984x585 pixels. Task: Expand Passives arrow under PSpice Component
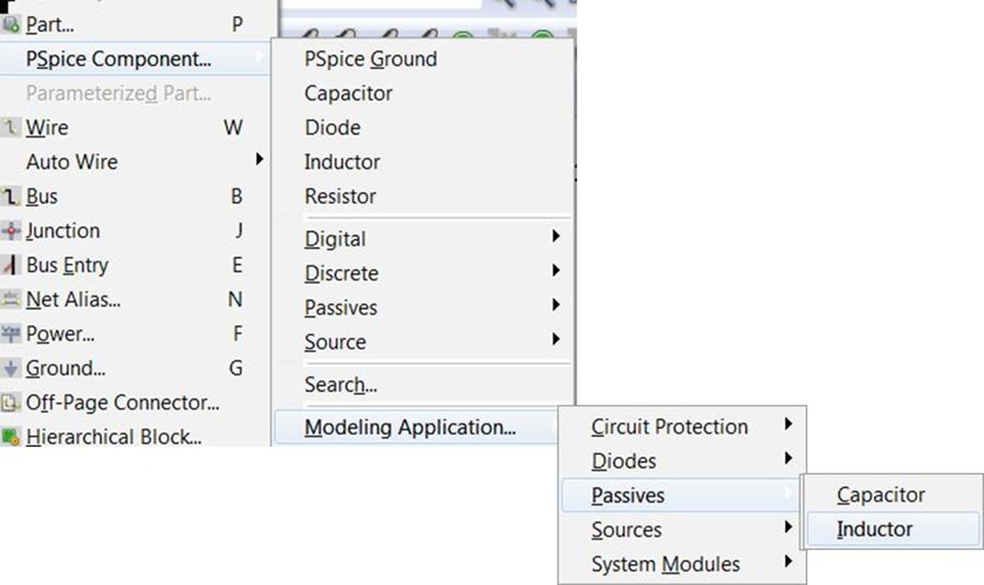556,305
